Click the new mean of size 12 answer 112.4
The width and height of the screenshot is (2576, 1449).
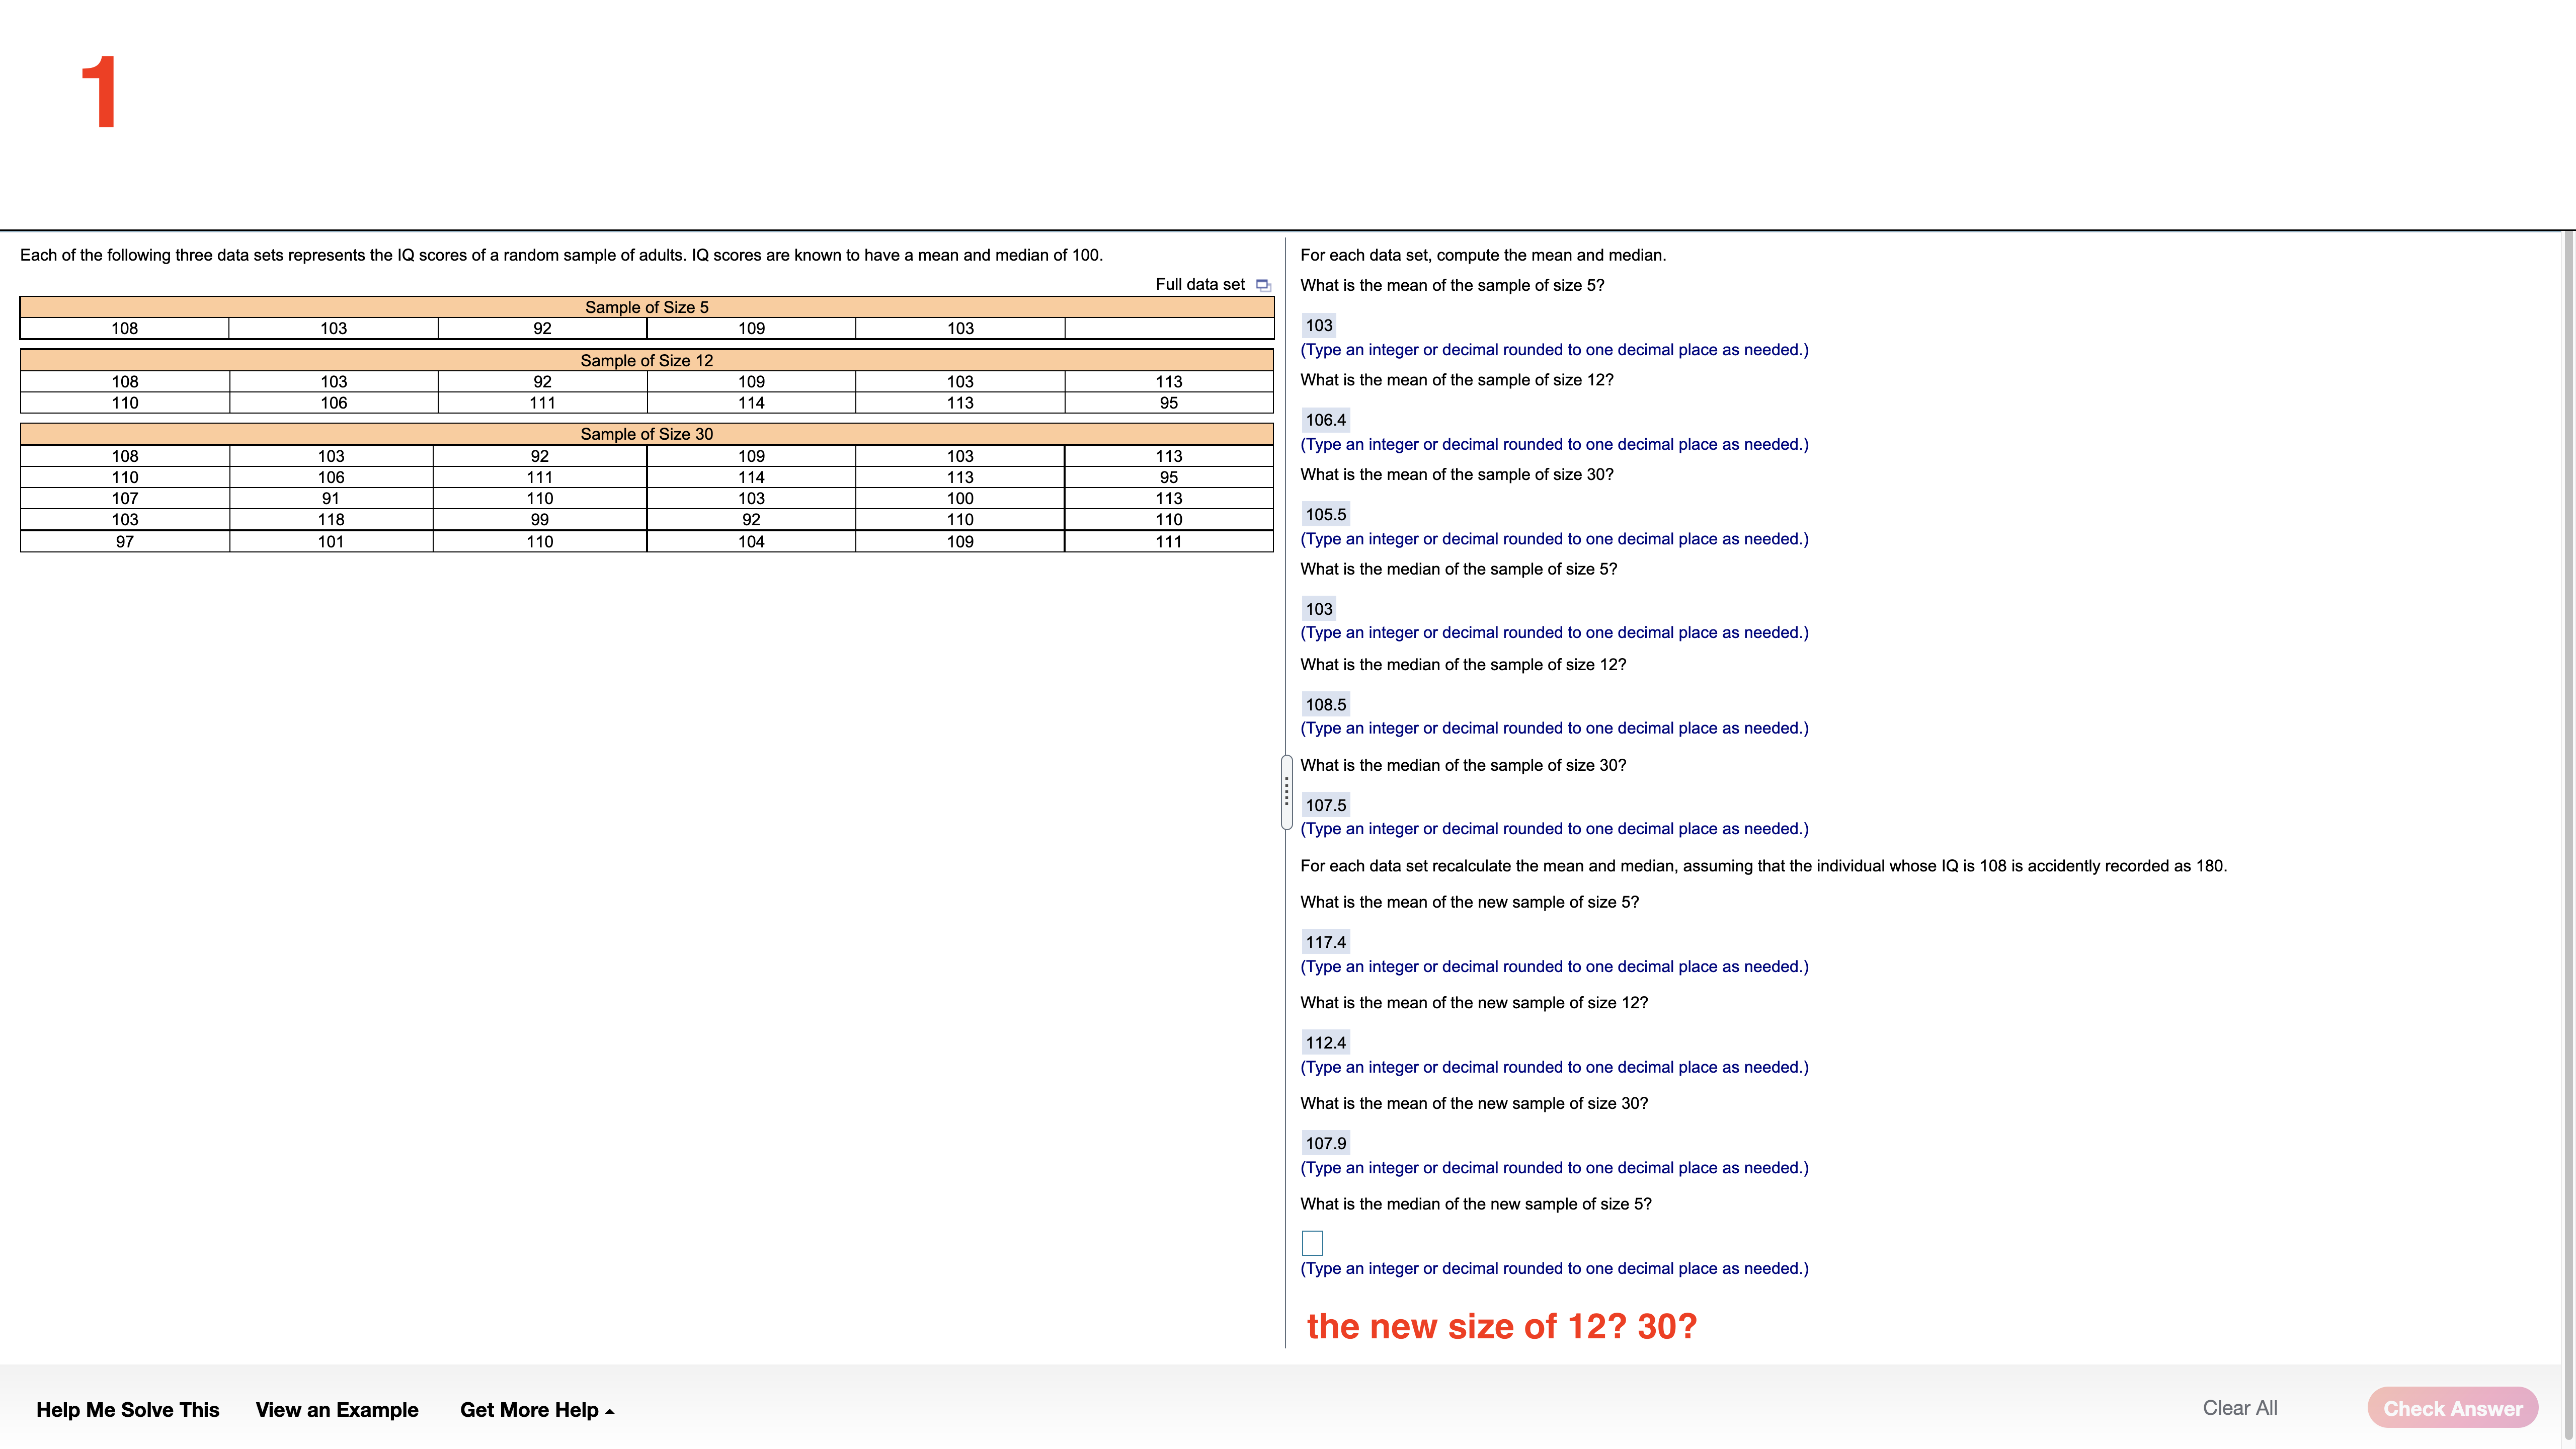tap(1325, 1042)
